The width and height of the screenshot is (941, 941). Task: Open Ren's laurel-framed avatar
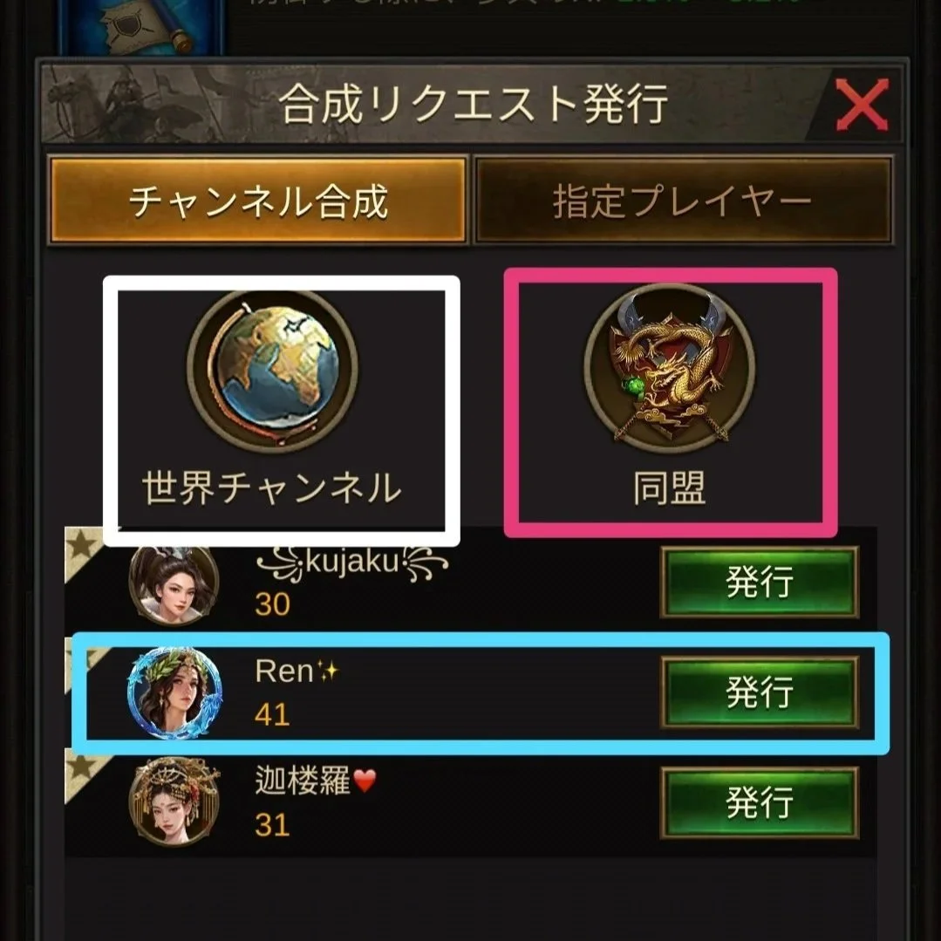click(174, 692)
